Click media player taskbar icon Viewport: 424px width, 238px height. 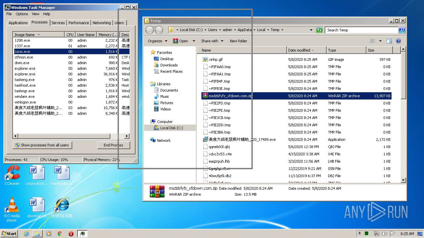click(49, 234)
